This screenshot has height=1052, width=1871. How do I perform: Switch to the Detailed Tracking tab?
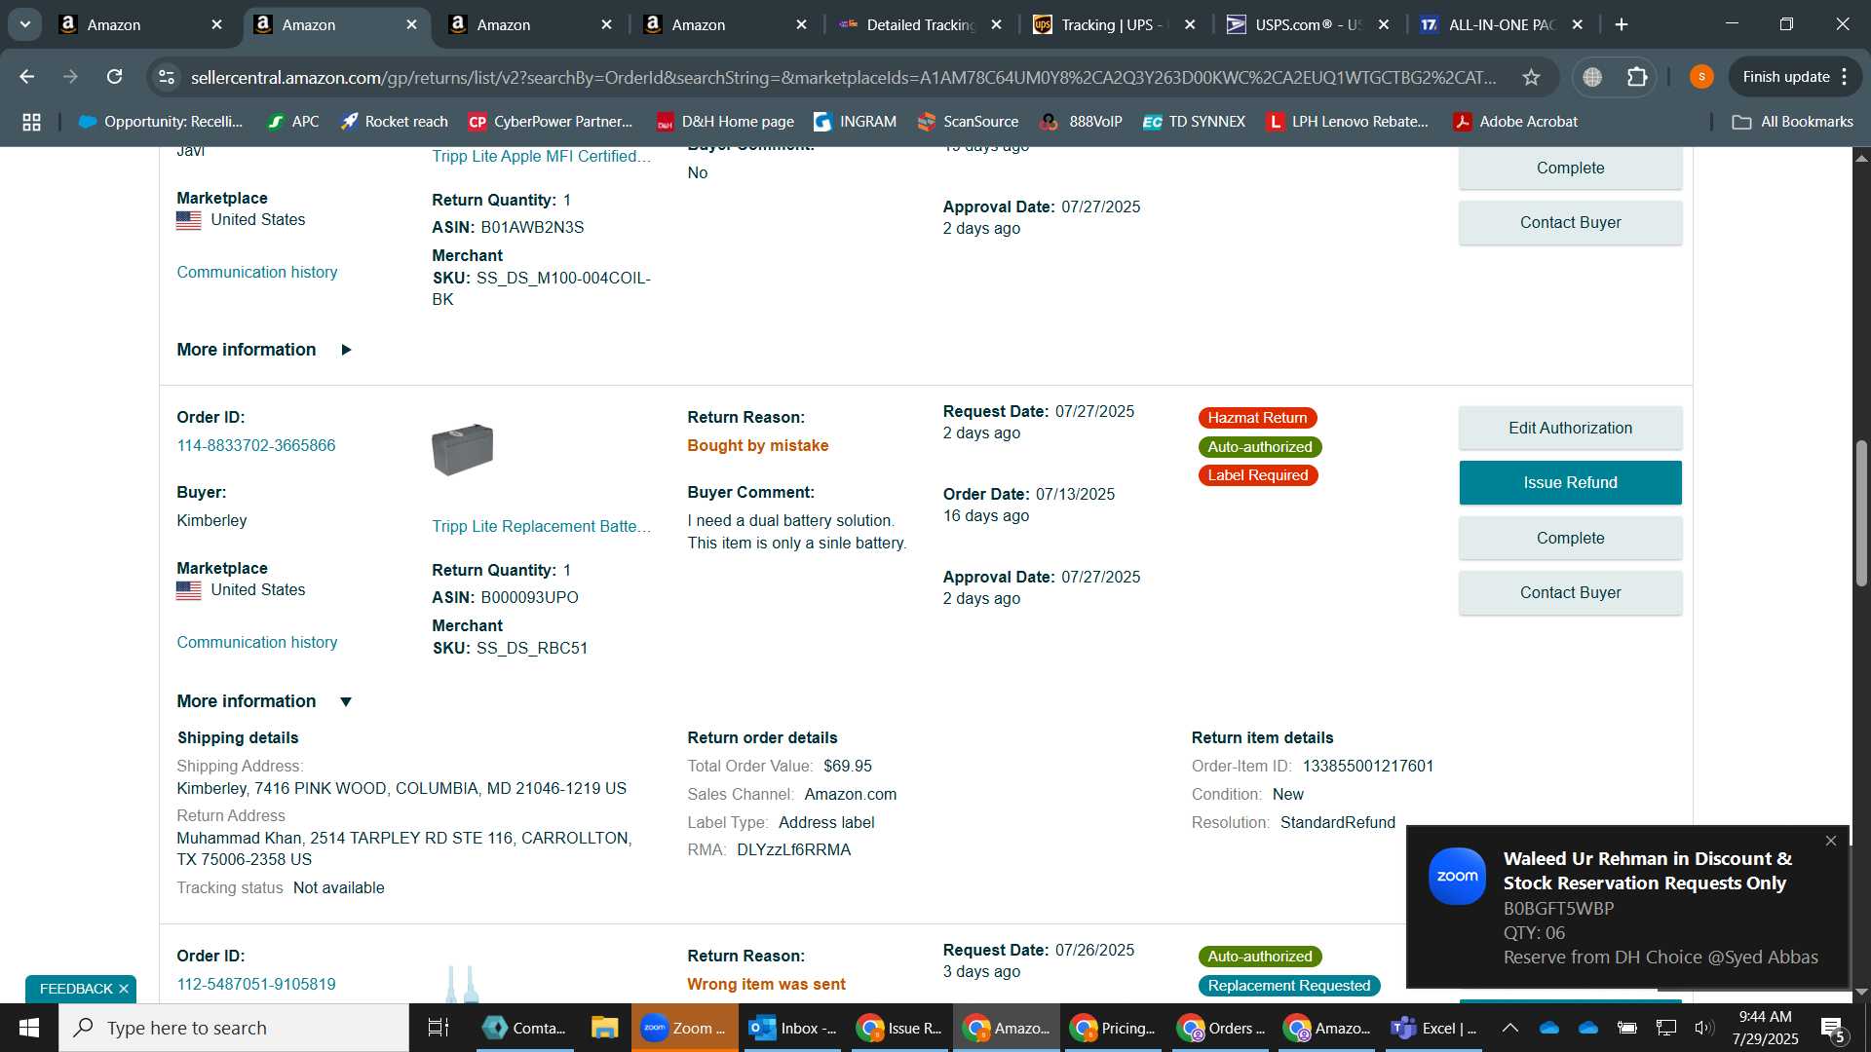(921, 24)
